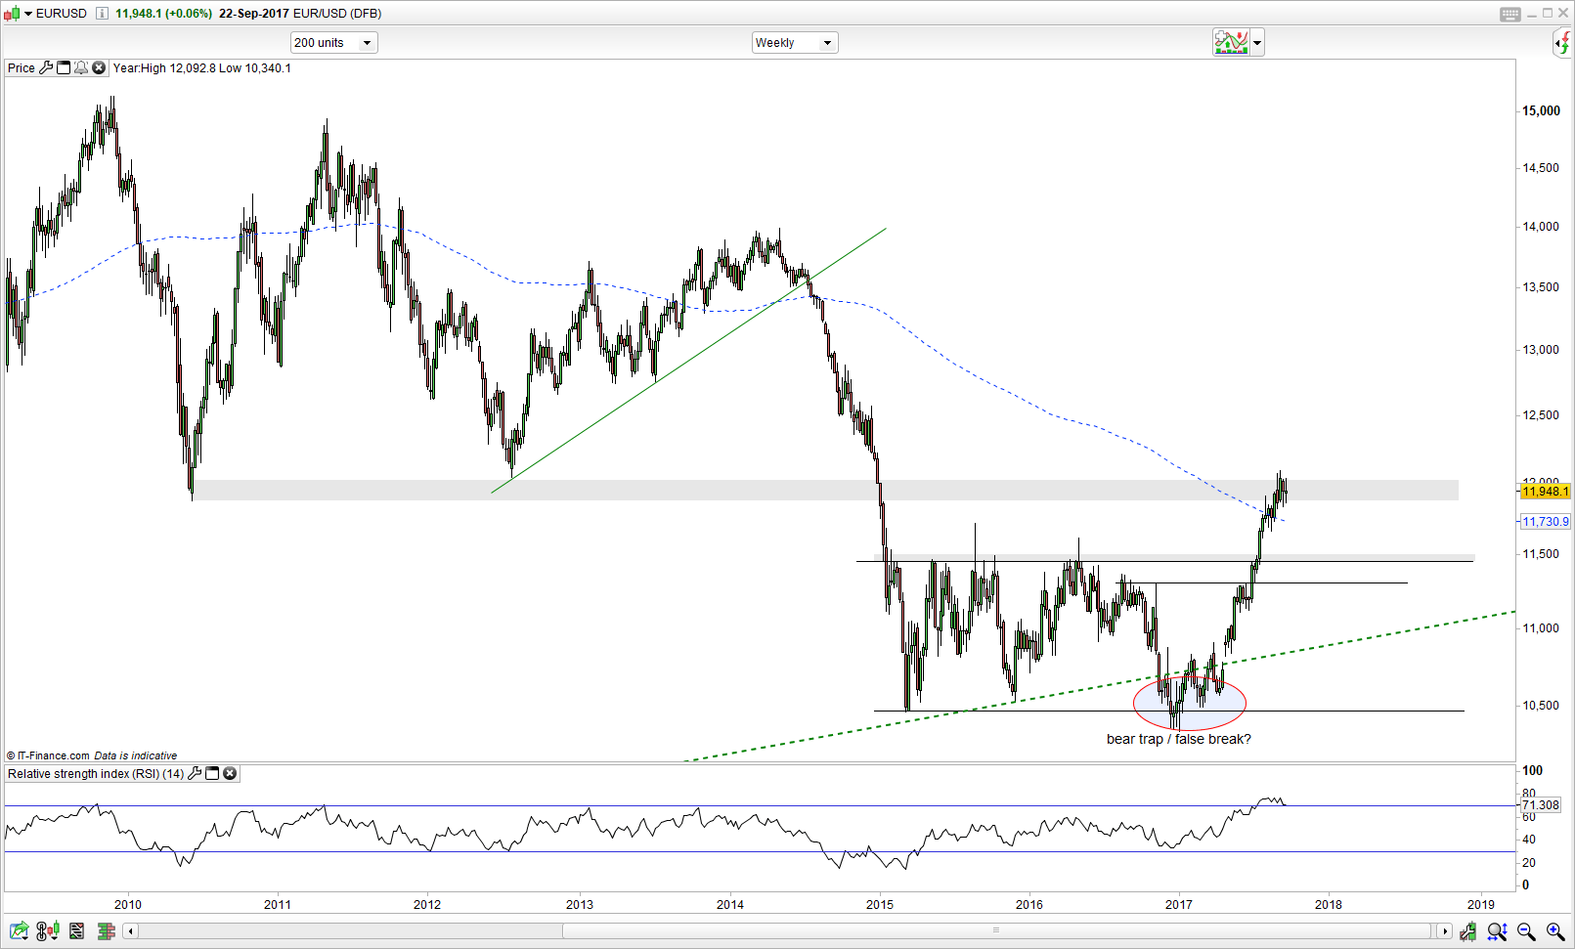Click the candlestick symbol beside EURUSD
This screenshot has height=949, width=1575.
[12, 13]
